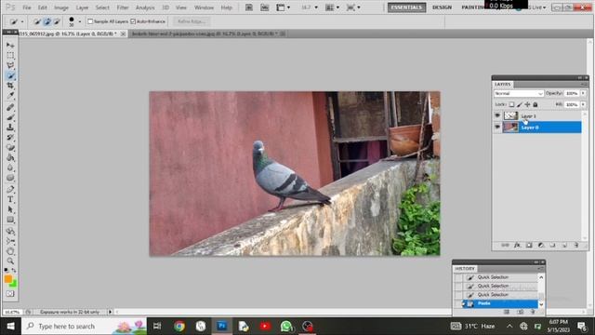
Task: Select the Spot Healing Brush tool
Action: 10,108
